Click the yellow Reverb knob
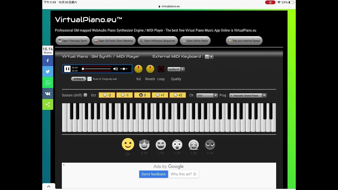The height and width of the screenshot is (190, 338). click(x=150, y=69)
